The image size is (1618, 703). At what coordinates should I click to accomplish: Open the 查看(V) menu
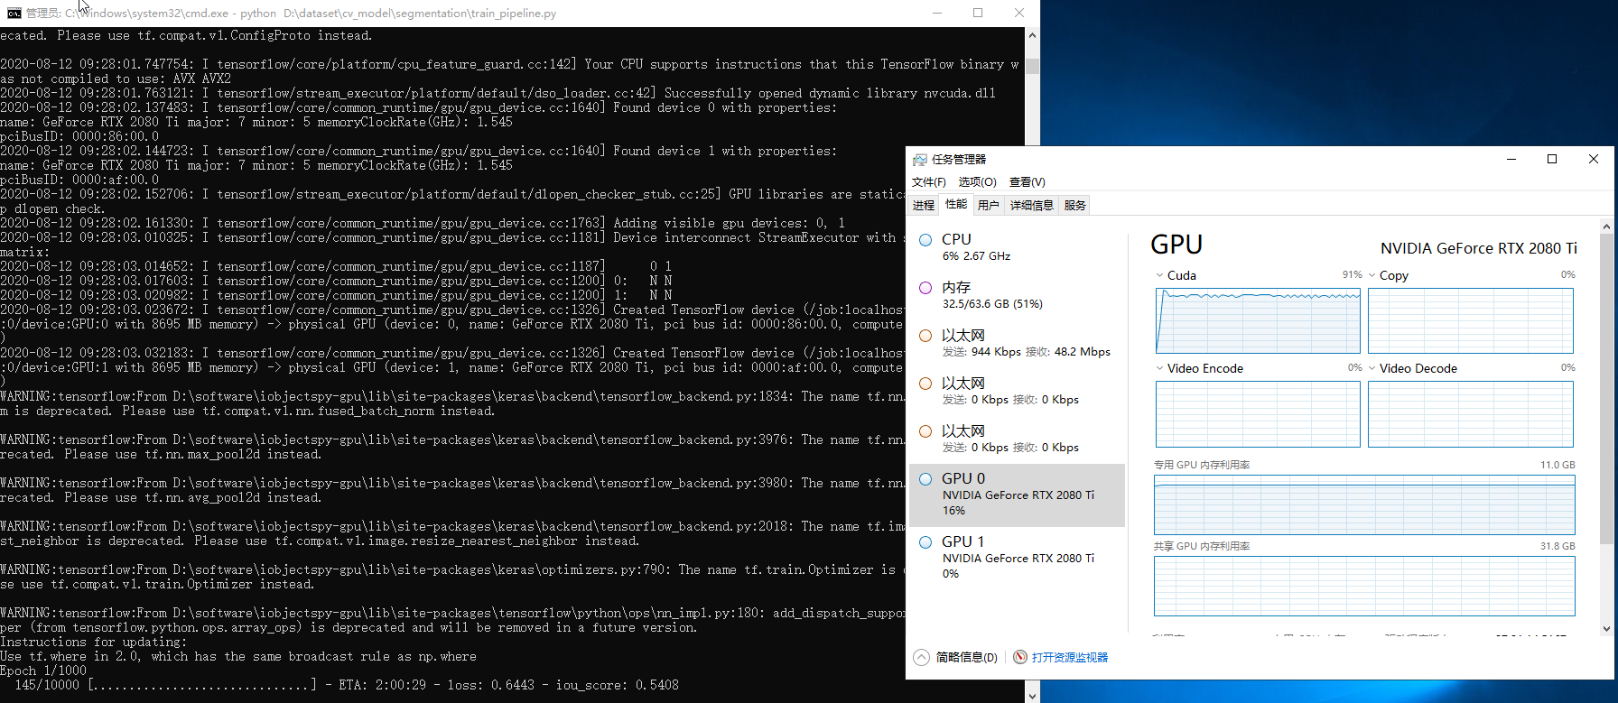click(1027, 182)
